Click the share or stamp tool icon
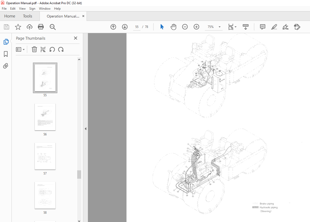The width and height of the screenshot is (310, 222). click(297, 27)
